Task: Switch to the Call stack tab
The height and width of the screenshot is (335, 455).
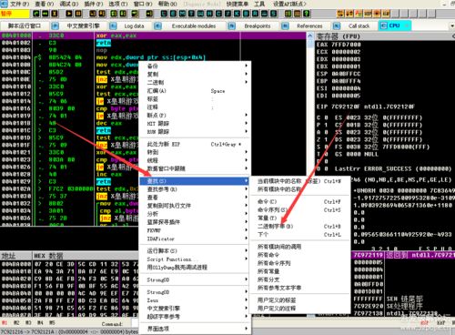Action: pyautogui.click(x=359, y=26)
